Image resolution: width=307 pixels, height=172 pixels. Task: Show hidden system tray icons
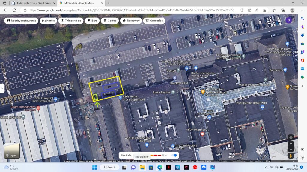tap(266, 167)
